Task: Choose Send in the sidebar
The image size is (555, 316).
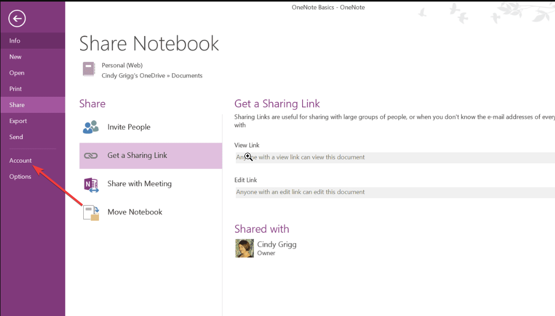Action: (32, 137)
